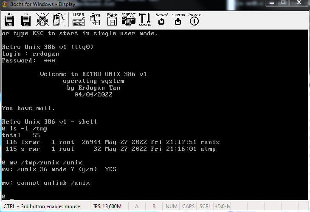Click the 'mv: /unix 36 mode ? (y/n) YES' line
The height and width of the screenshot is (212, 310).
(59, 170)
